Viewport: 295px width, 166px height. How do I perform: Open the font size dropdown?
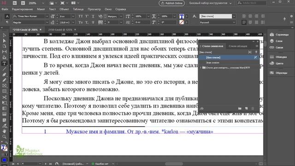(73, 17)
